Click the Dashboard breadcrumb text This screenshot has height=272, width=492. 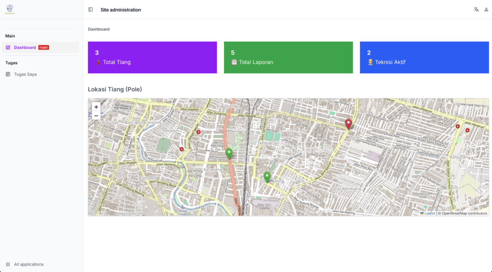pos(98,29)
